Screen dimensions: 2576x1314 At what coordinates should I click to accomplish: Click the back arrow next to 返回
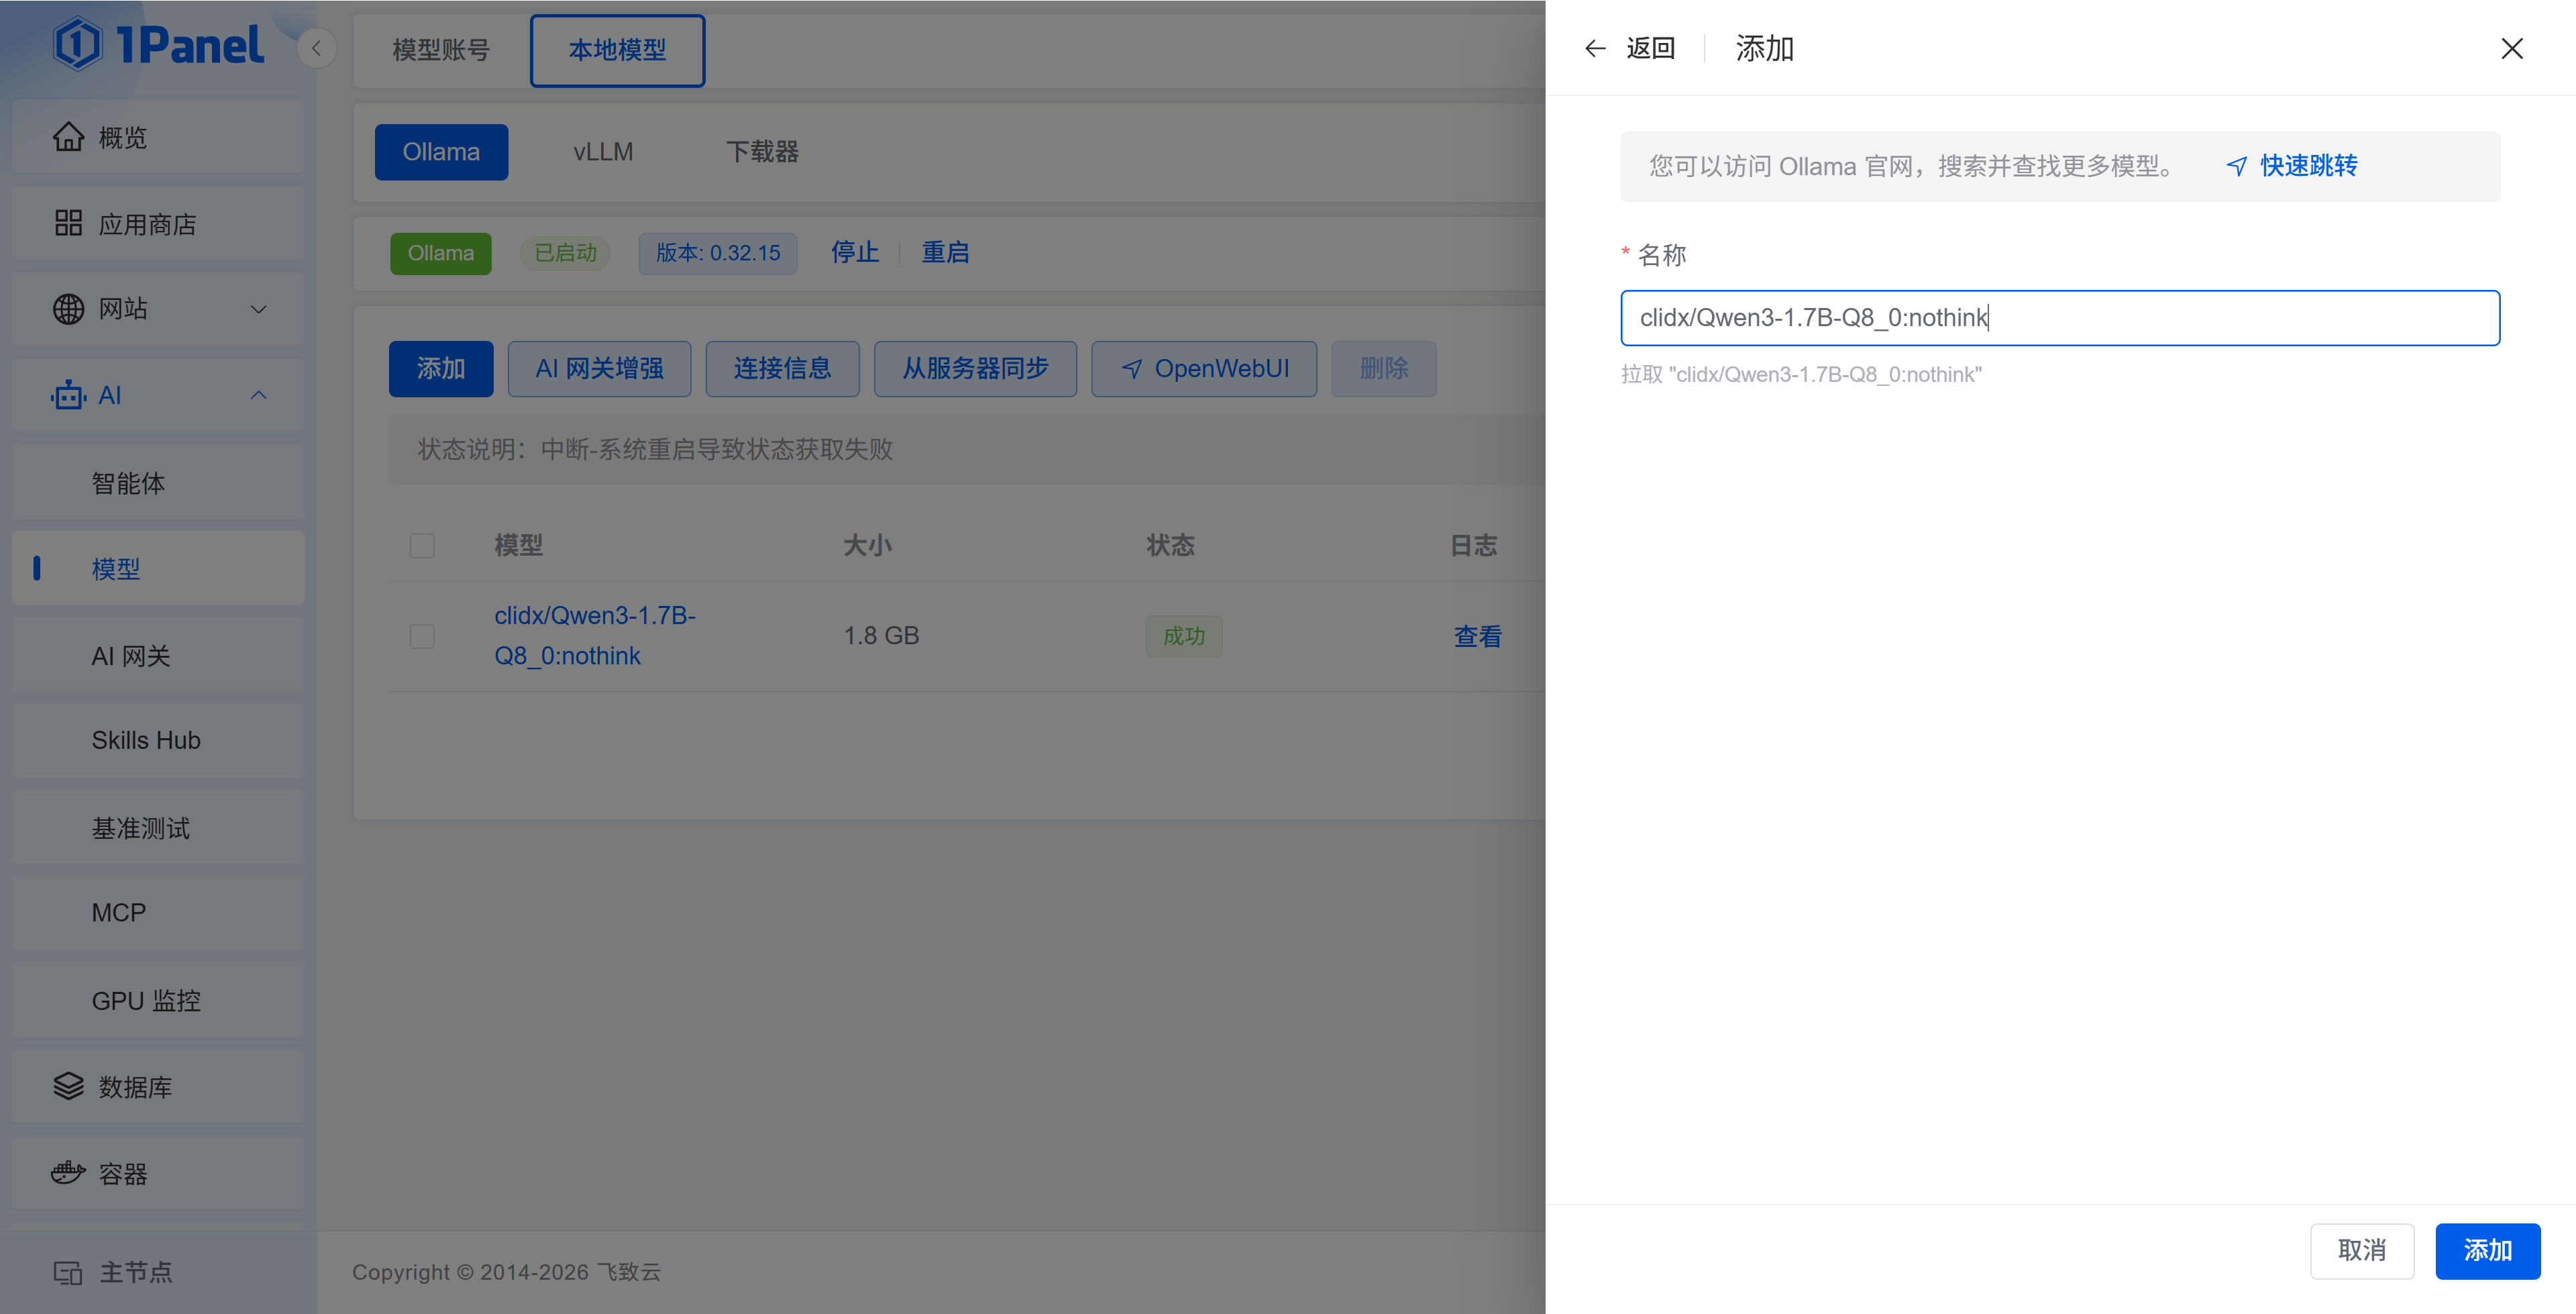click(x=1595, y=48)
